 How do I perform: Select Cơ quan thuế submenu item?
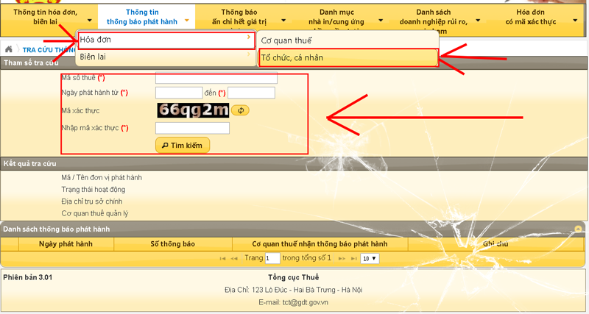348,40
